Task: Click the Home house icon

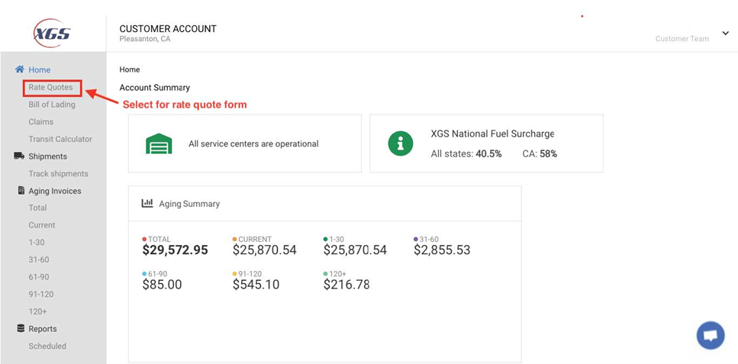Action: pyautogui.click(x=19, y=69)
